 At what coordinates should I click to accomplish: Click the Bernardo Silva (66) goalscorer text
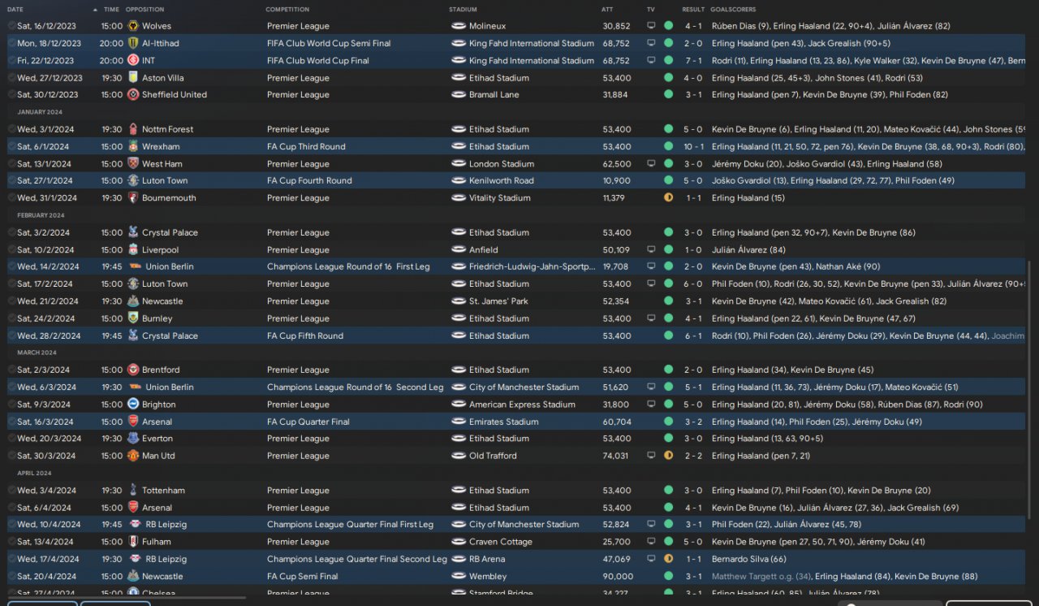[x=749, y=559]
